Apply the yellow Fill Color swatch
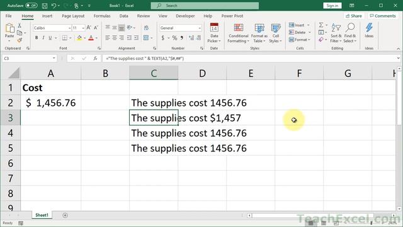This screenshot has width=403, height=227. 79,38
